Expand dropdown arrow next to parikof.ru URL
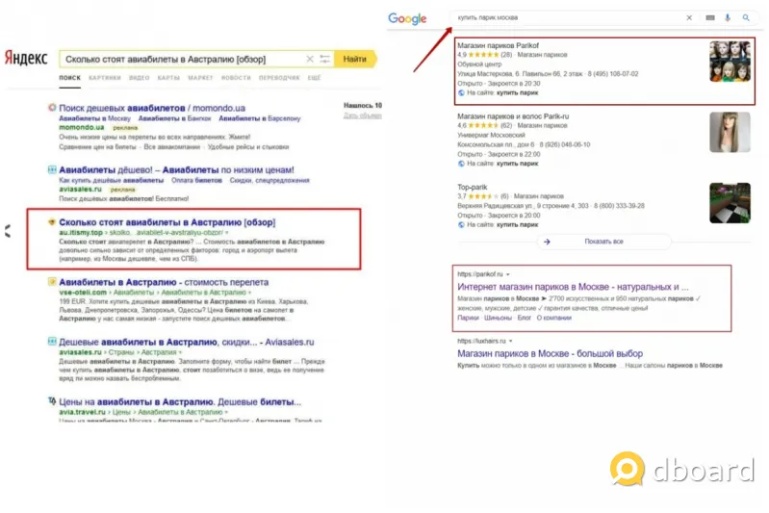This screenshot has width=769, height=513. (x=508, y=274)
